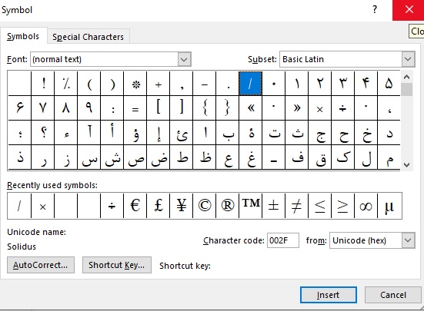
Task: Choose the Yen sign from recently used symbols
Action: [181, 206]
